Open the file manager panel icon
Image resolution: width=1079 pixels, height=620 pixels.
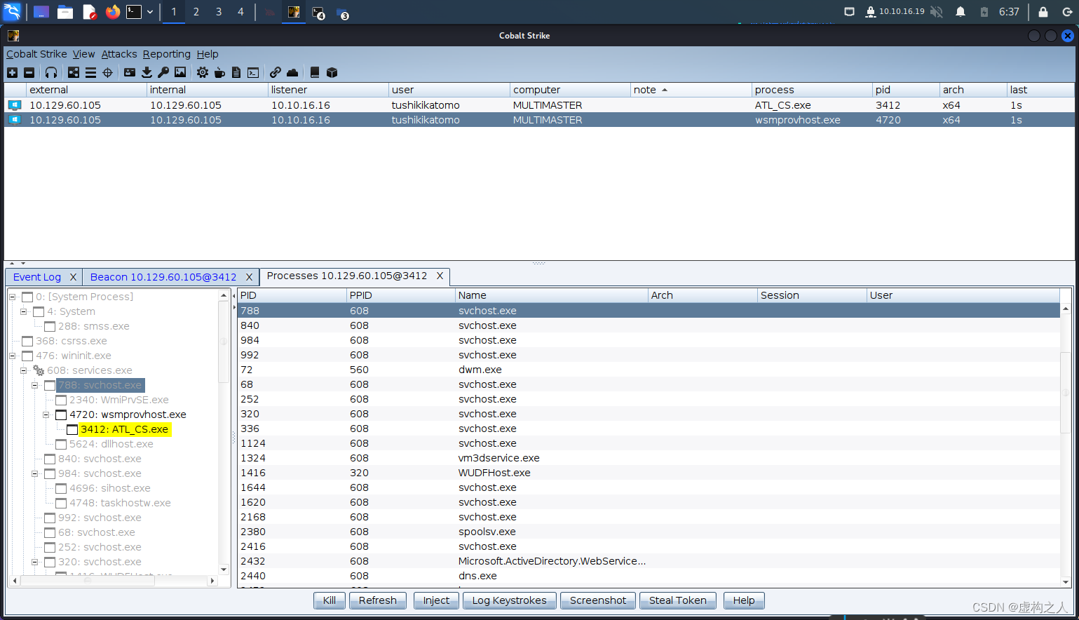(x=65, y=12)
